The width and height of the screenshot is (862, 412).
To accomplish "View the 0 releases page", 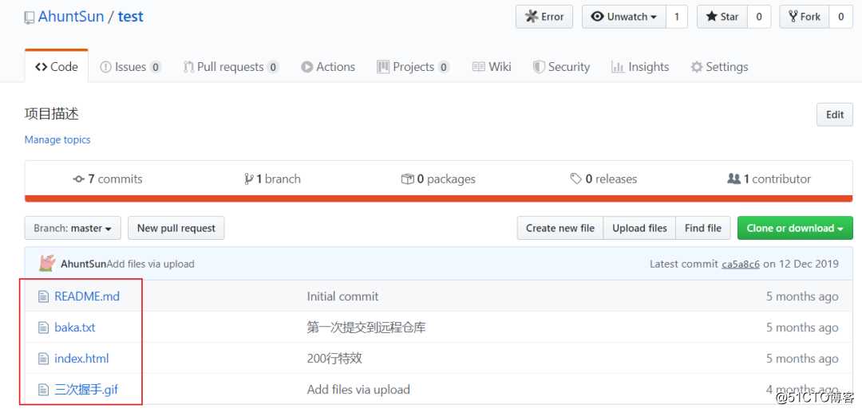I will pos(603,179).
